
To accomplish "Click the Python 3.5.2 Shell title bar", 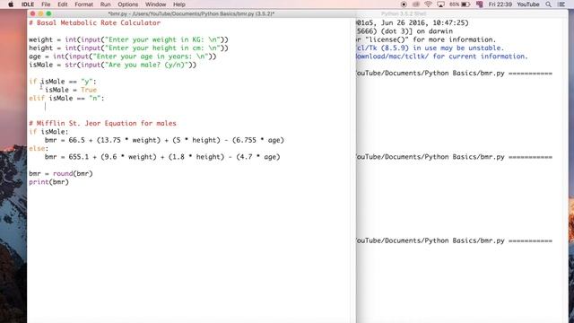I will click(404, 13).
